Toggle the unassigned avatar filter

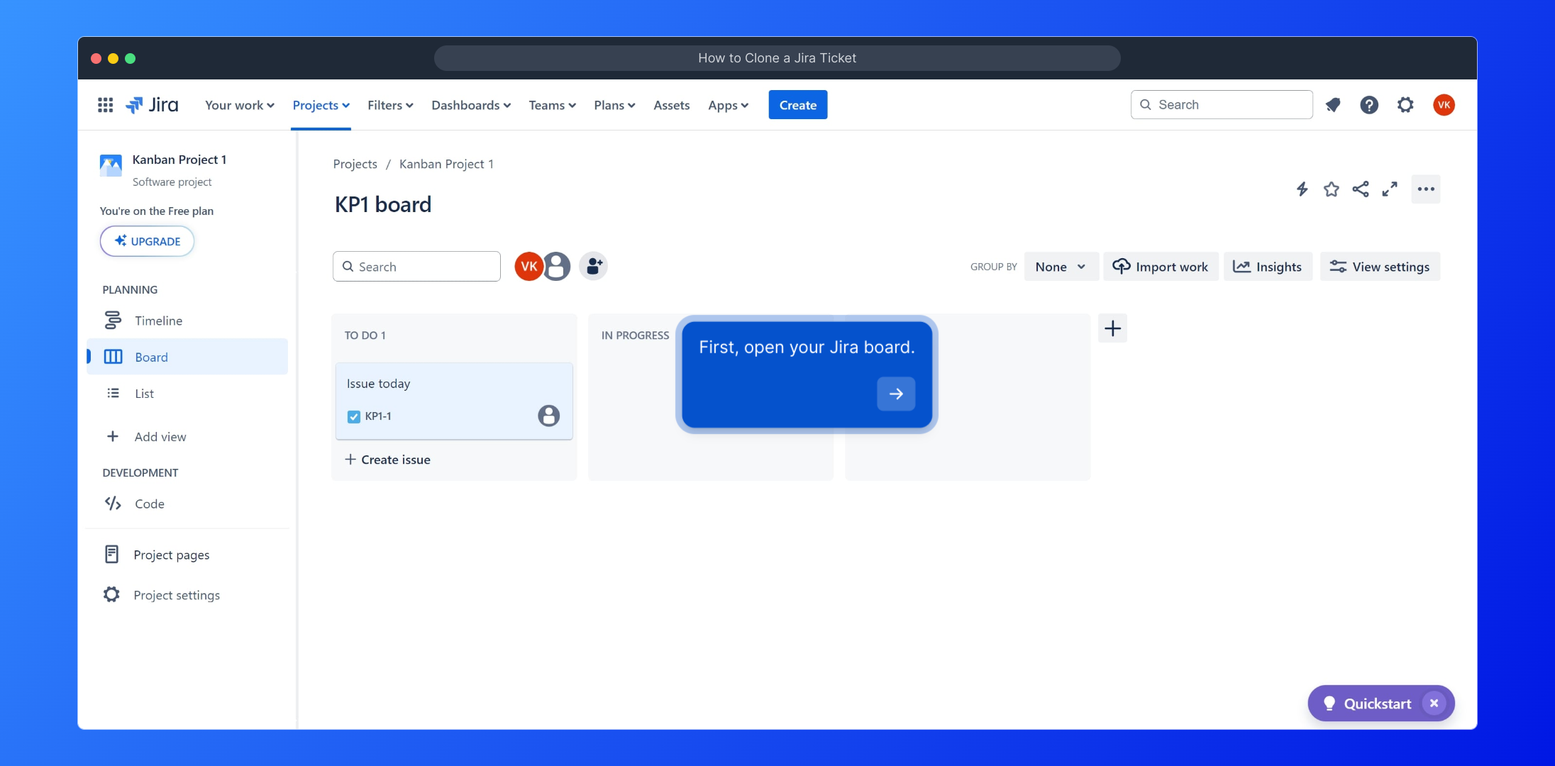coord(558,267)
